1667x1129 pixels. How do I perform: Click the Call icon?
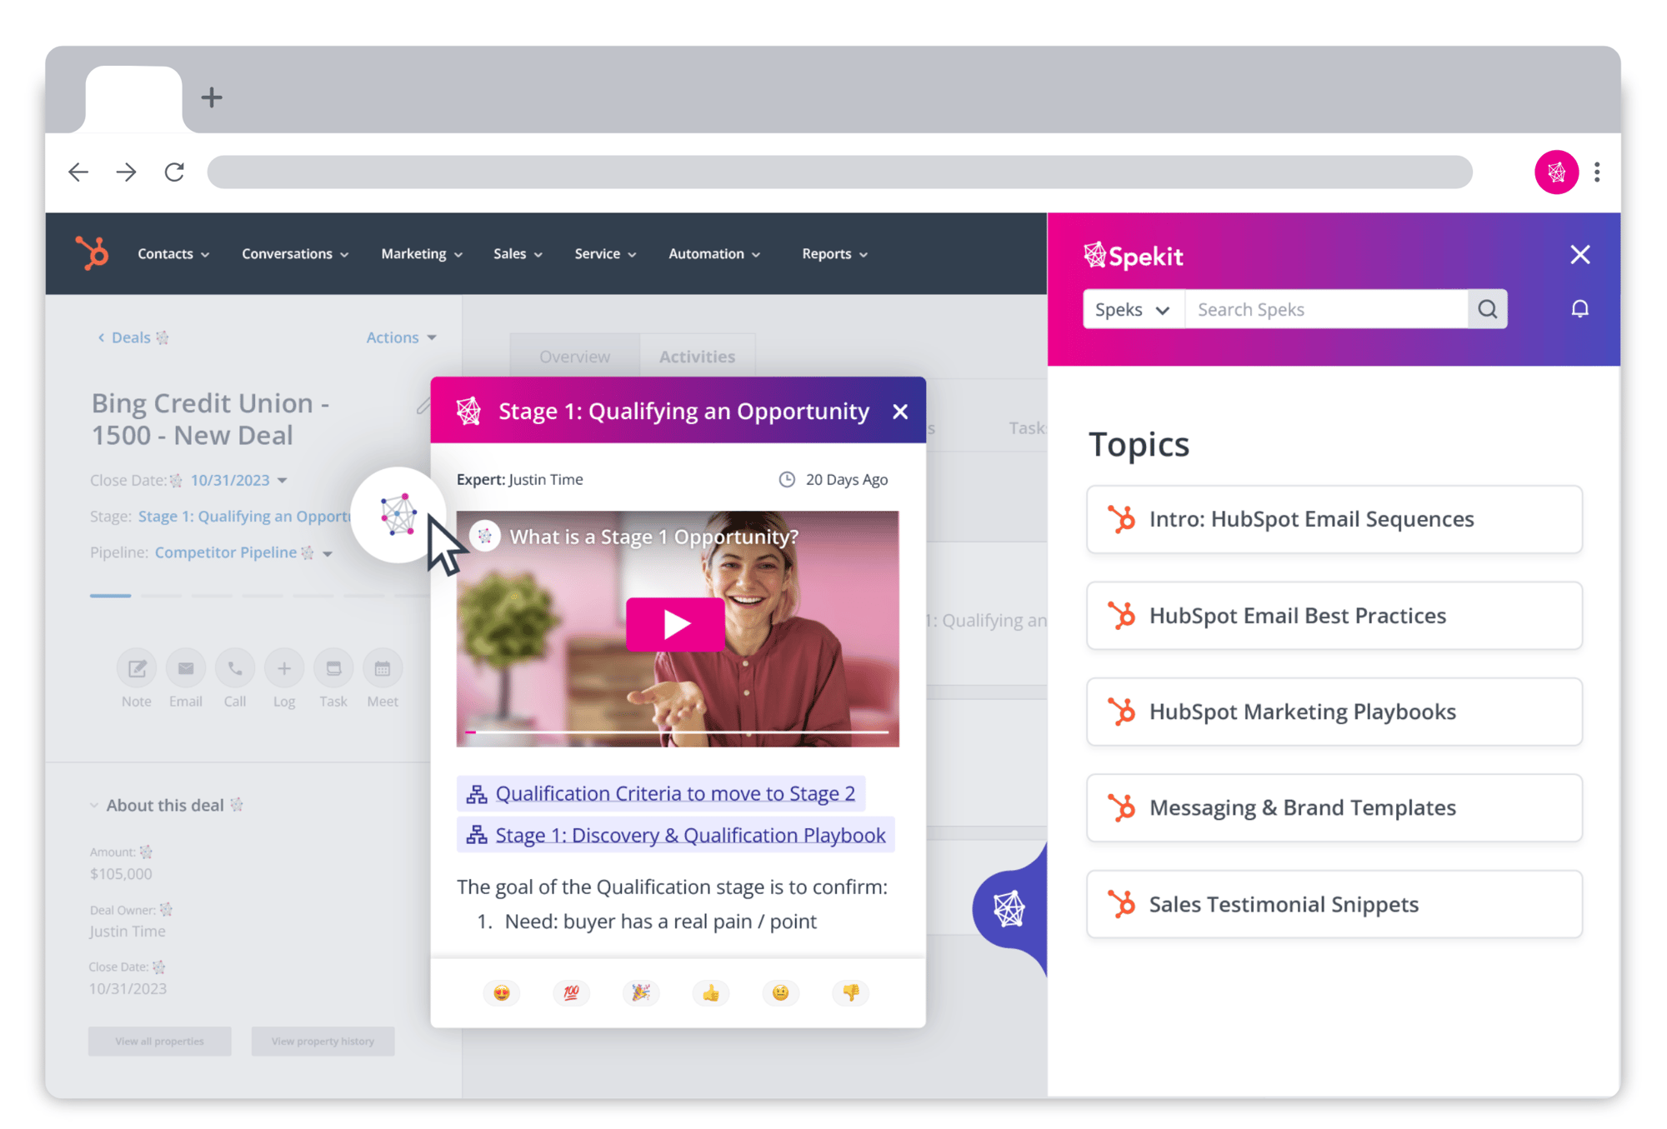(234, 667)
